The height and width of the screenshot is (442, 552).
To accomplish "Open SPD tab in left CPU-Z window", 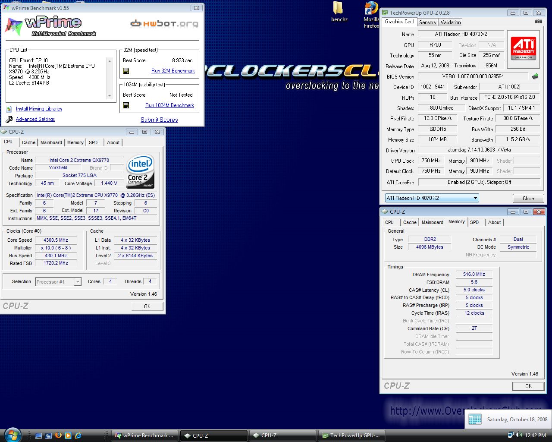I will point(93,142).
